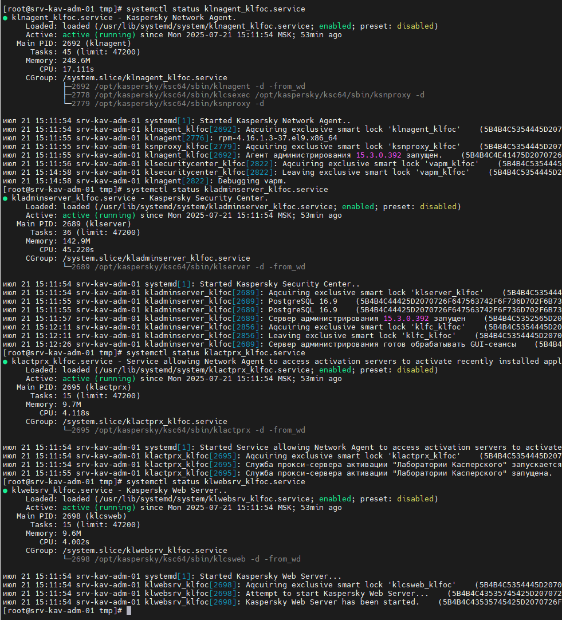562x620 pixels.
Task: Click 'enabled' on the klnagent_klfoc.service Loaded line
Action: (335, 26)
